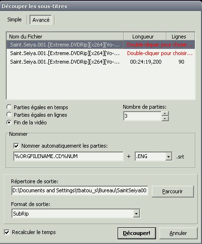Click the Nombre de parties number field
Viewport: 202px width, 244px height.
point(142,116)
